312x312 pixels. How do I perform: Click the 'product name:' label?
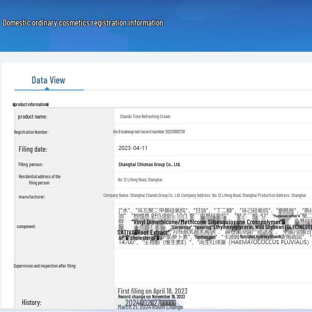click(32, 117)
